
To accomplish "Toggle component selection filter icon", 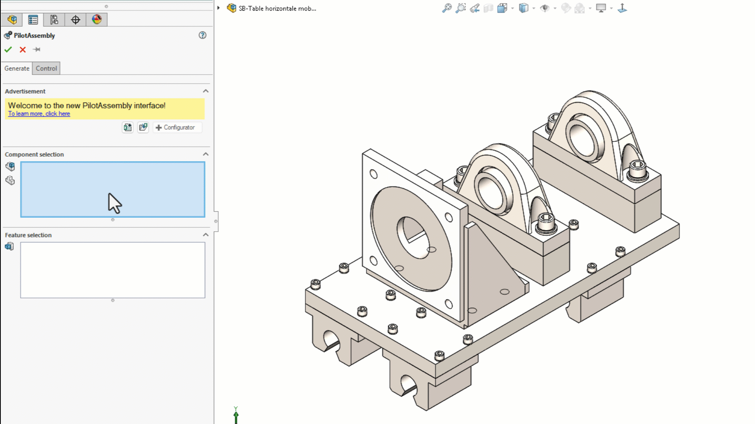I will 10,166.
